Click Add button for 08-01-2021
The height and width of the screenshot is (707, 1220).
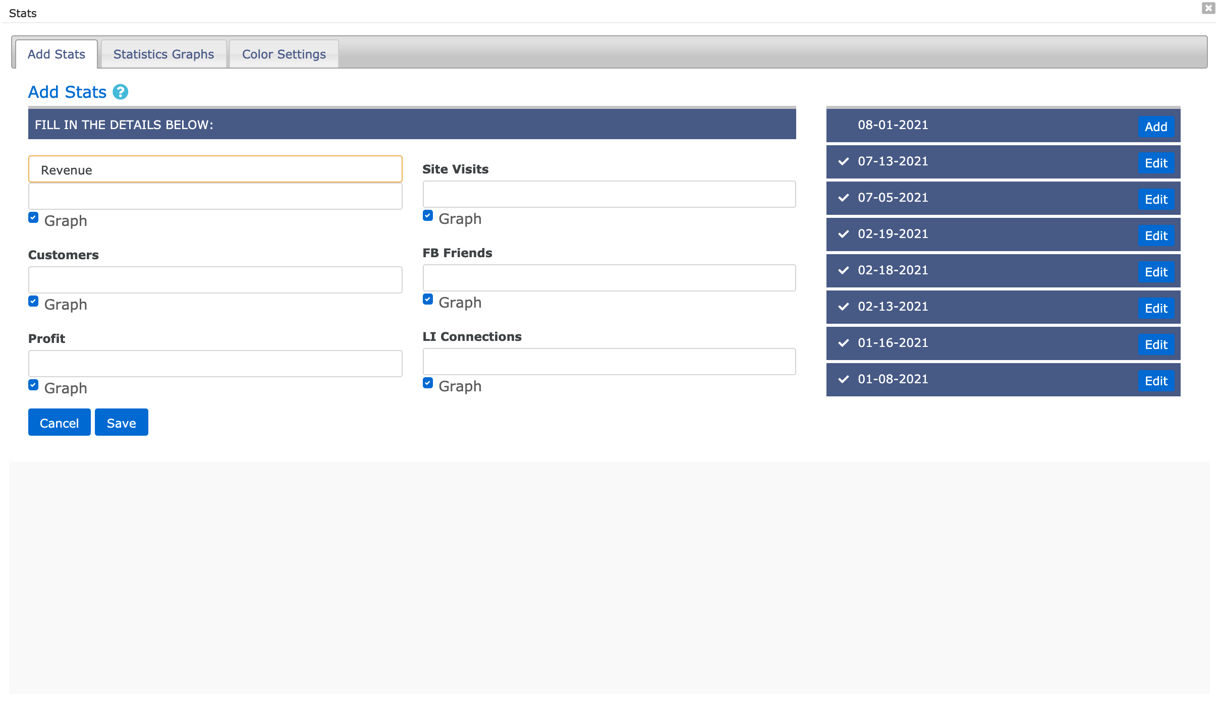tap(1155, 127)
